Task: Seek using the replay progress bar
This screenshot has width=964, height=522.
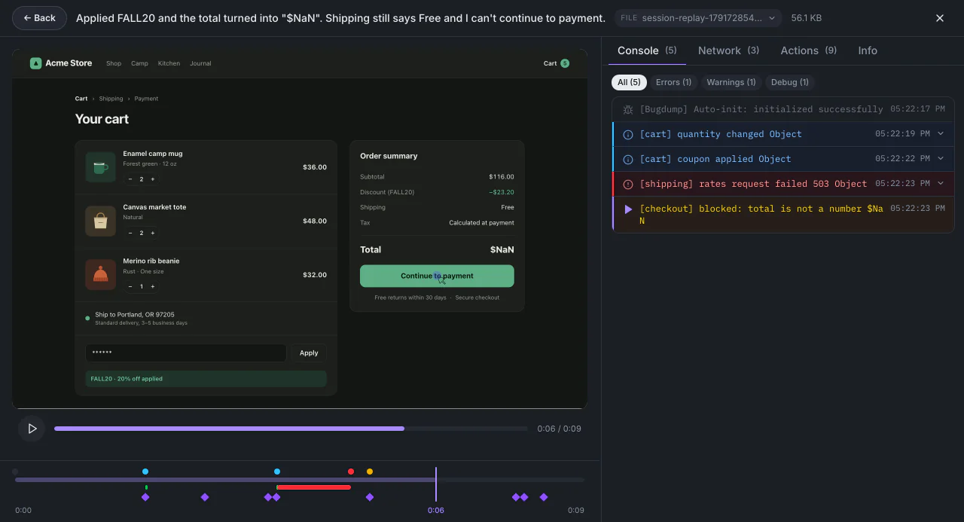Action: pos(291,429)
